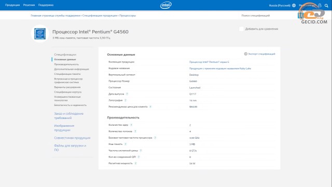
Task: Jump to Безопасность и надежность in sidebar
Action: pos(71,105)
